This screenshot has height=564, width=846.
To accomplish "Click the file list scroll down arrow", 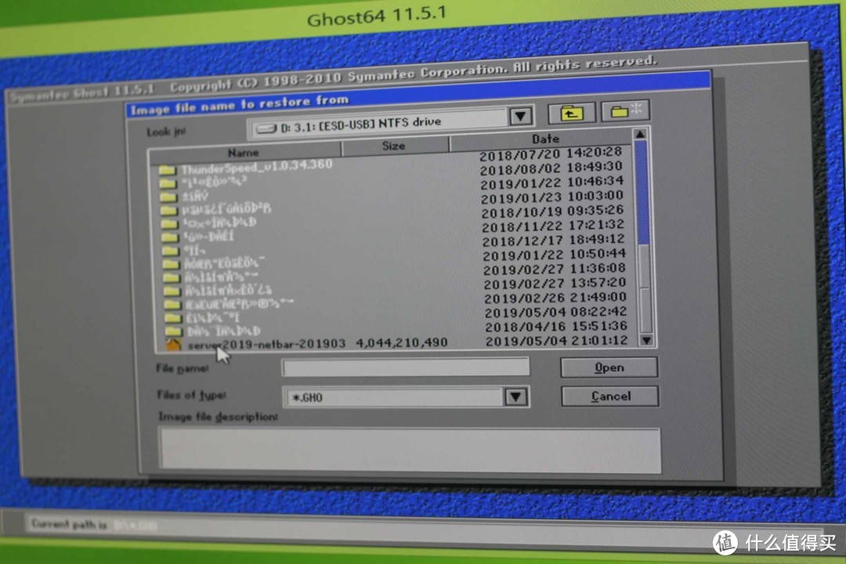I will pyautogui.click(x=646, y=340).
